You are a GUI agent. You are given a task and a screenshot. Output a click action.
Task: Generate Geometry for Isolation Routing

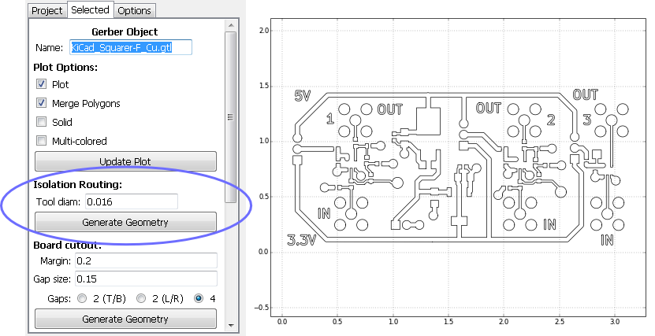coord(125,222)
